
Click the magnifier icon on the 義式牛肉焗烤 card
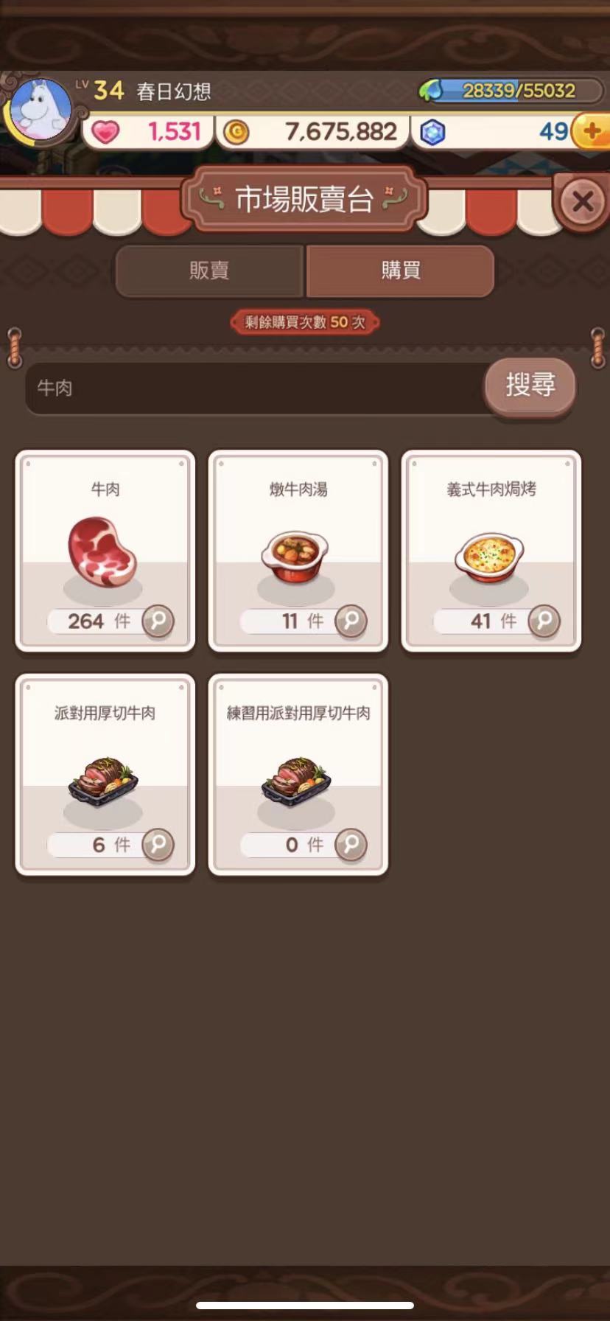pos(544,621)
